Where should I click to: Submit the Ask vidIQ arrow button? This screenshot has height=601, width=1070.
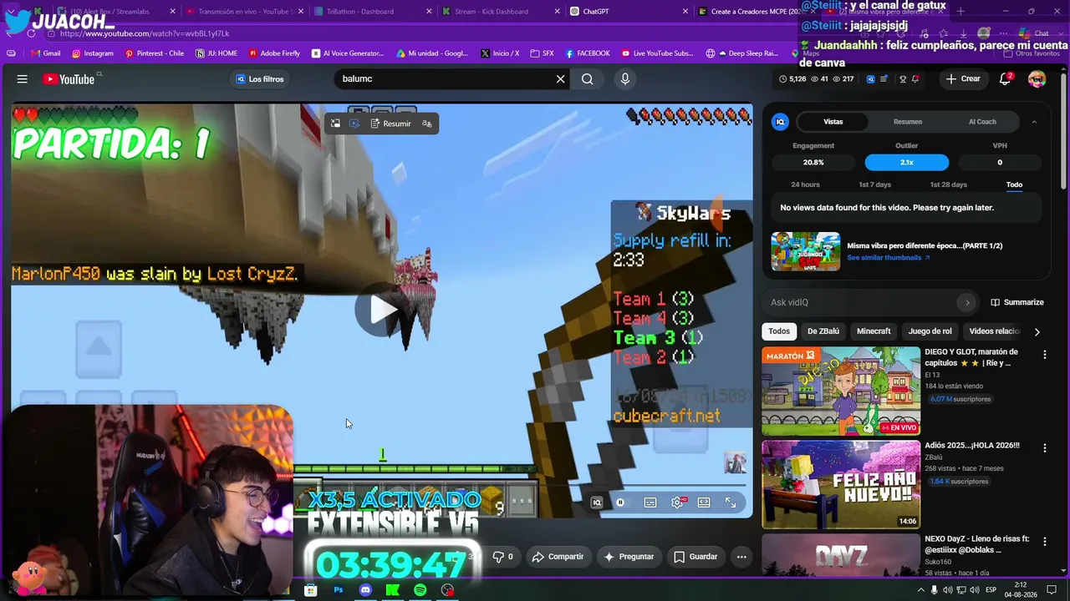(x=967, y=302)
